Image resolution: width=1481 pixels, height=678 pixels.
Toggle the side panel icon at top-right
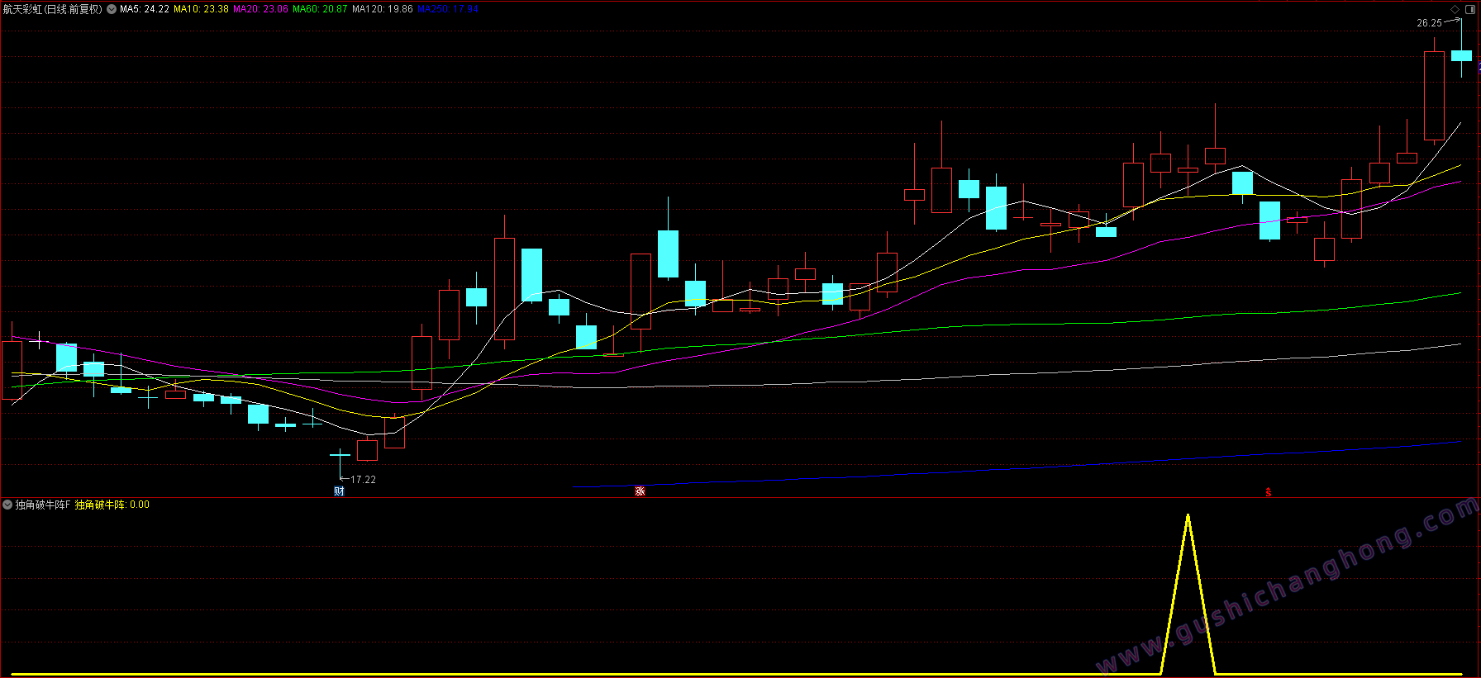[x=1469, y=9]
